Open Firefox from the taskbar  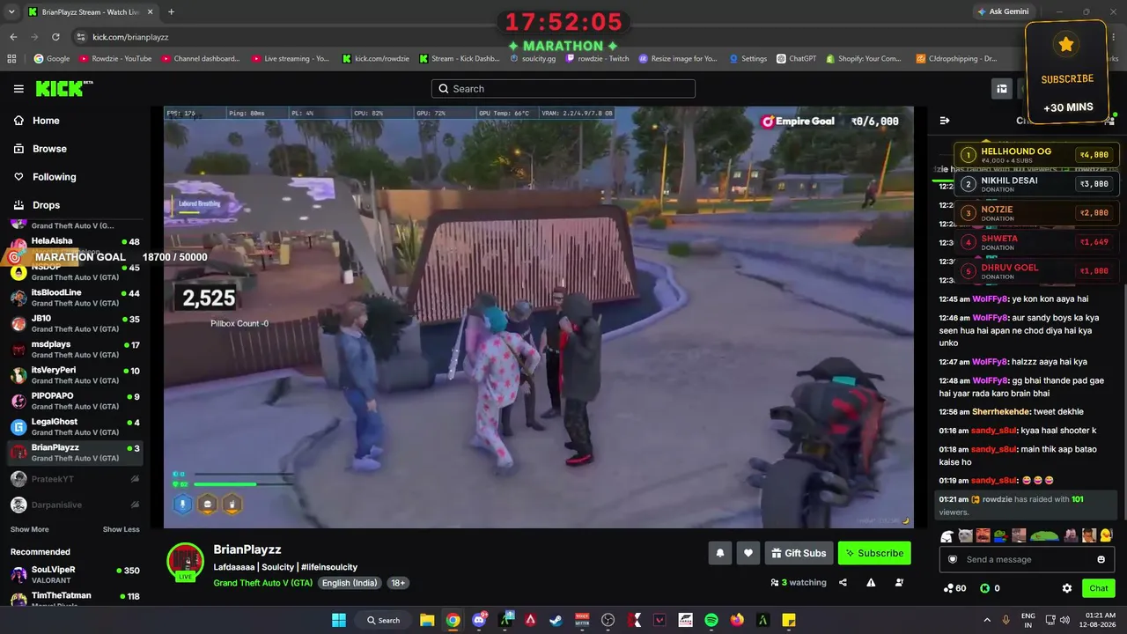click(737, 620)
